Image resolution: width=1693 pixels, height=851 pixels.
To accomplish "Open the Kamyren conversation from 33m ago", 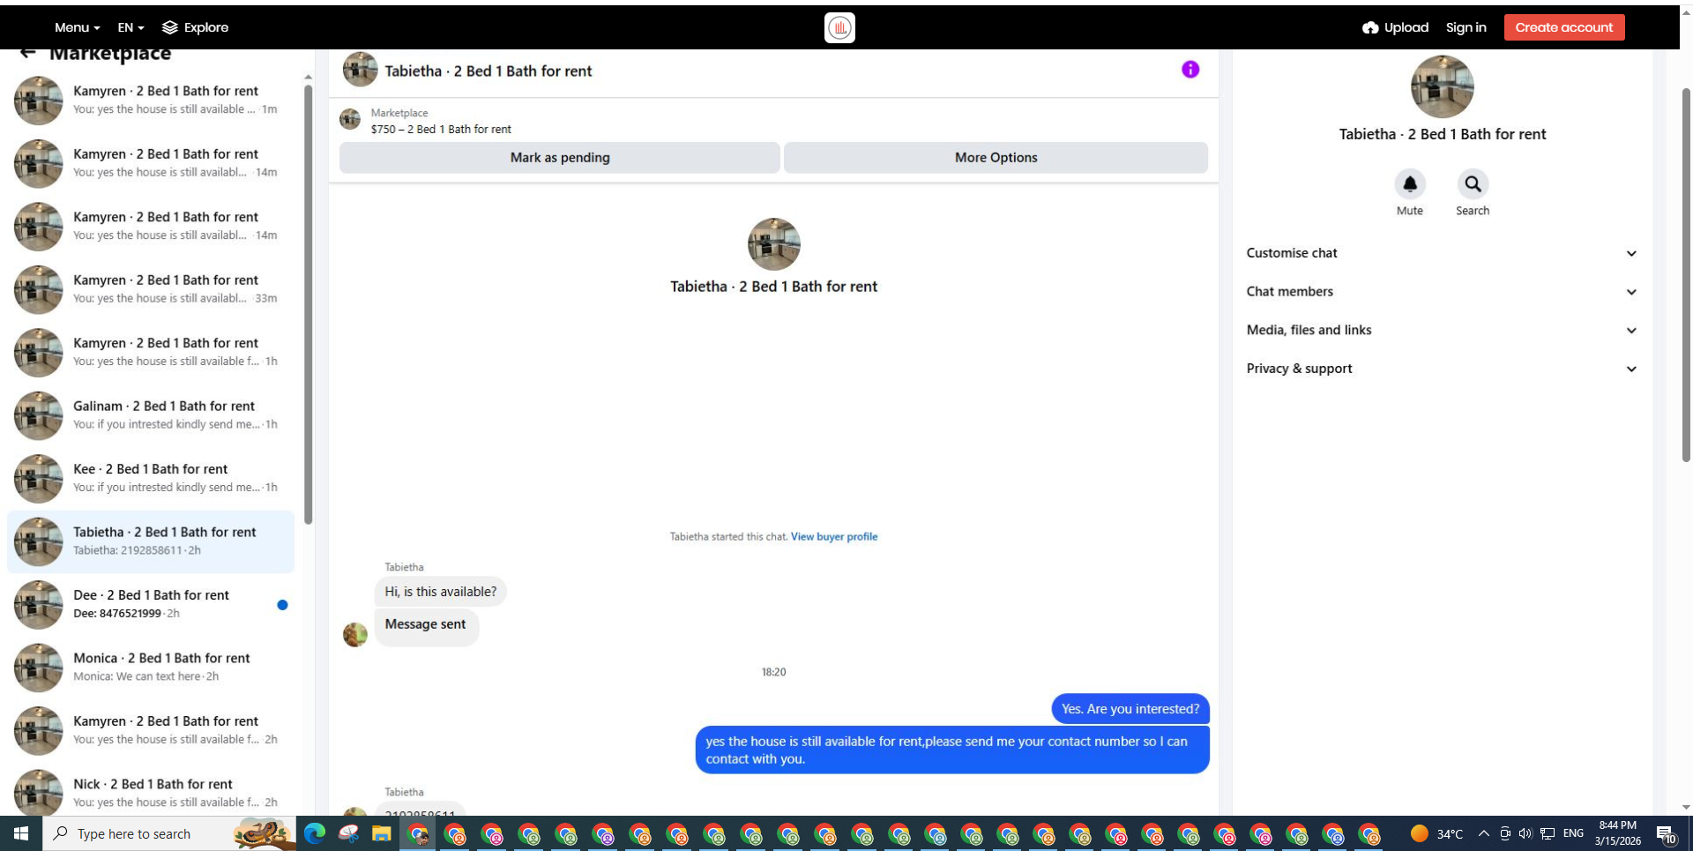I will [151, 289].
